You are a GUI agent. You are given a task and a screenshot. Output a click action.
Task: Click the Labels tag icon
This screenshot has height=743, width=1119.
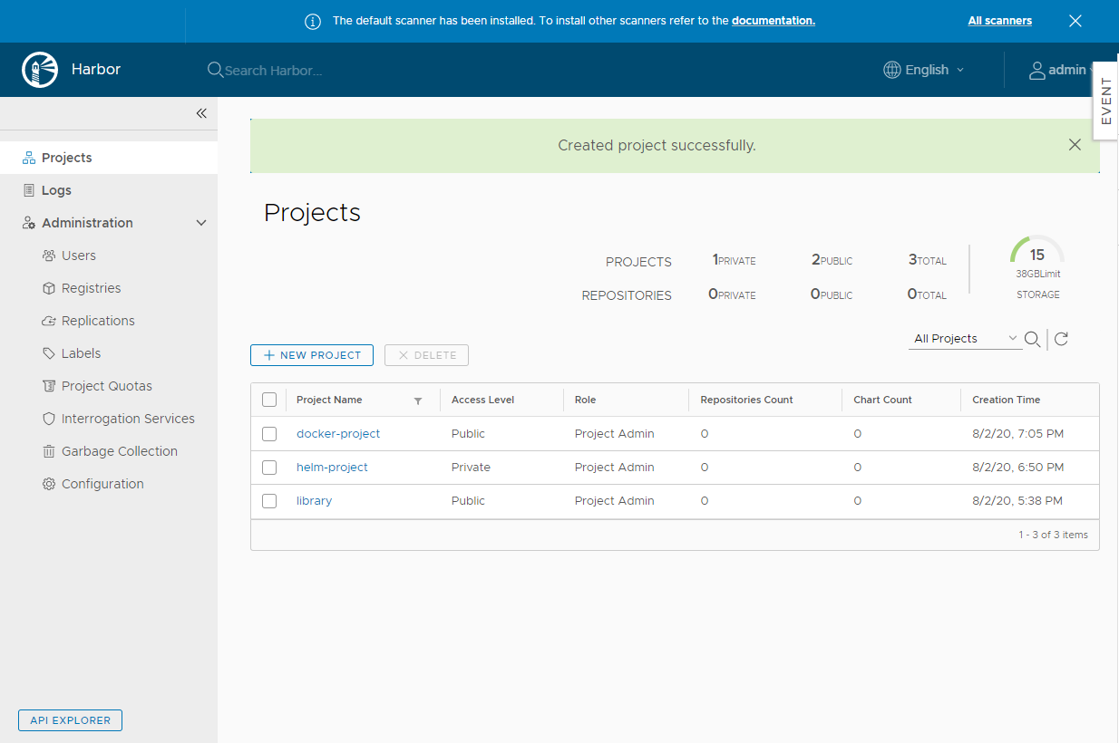pyautogui.click(x=49, y=353)
